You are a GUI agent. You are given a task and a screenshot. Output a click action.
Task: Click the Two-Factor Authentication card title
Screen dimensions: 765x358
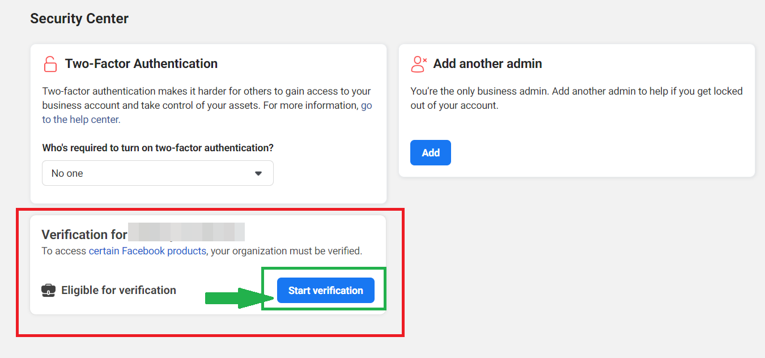(x=141, y=64)
